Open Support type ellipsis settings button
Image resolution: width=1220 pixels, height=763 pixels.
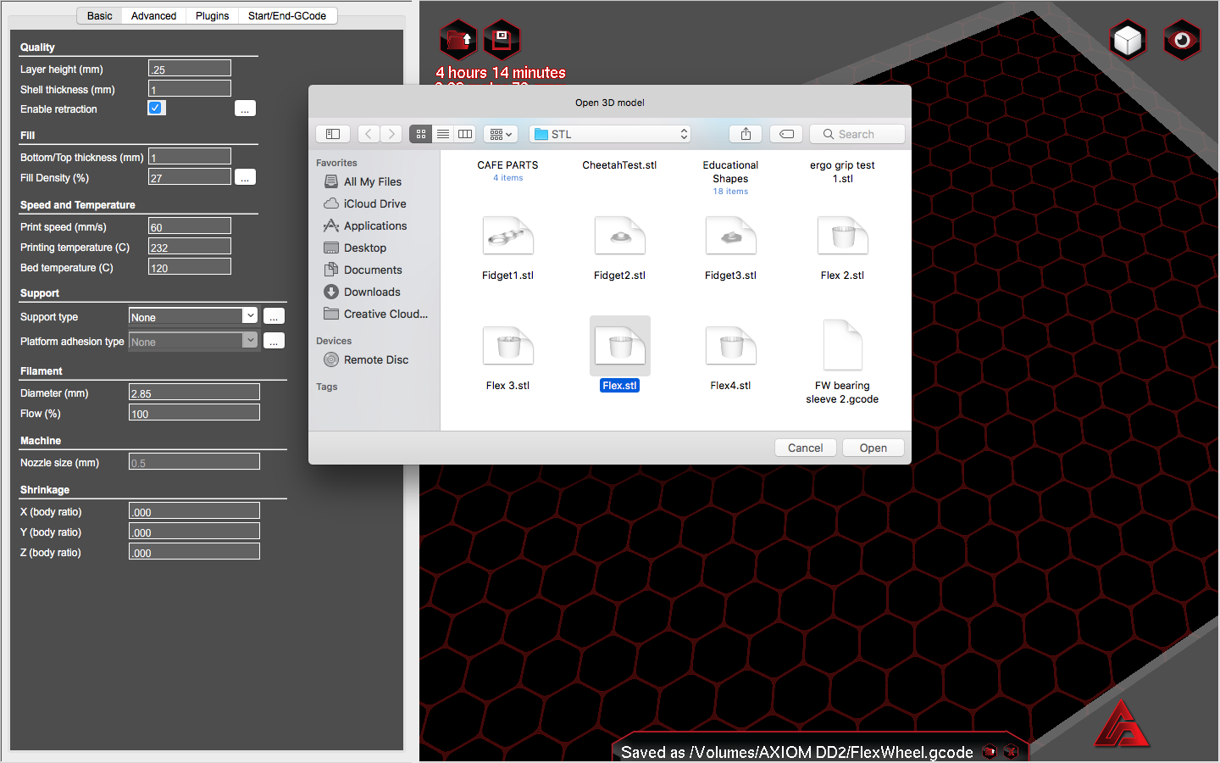[x=274, y=316]
